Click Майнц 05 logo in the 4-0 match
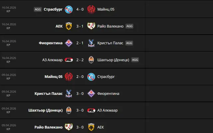The image size is (213, 133). point(91,9)
